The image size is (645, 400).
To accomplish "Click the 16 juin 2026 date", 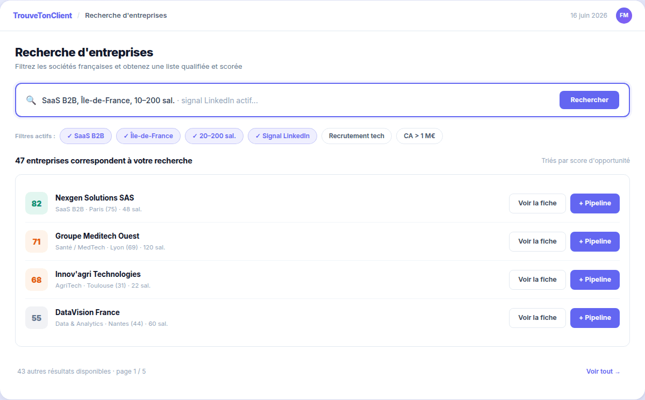I will (589, 16).
